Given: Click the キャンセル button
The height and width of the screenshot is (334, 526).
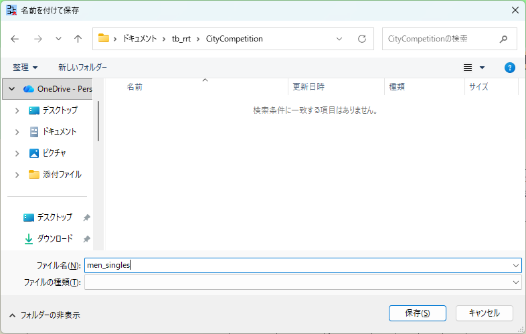Looking at the screenshot, I should coord(484,313).
